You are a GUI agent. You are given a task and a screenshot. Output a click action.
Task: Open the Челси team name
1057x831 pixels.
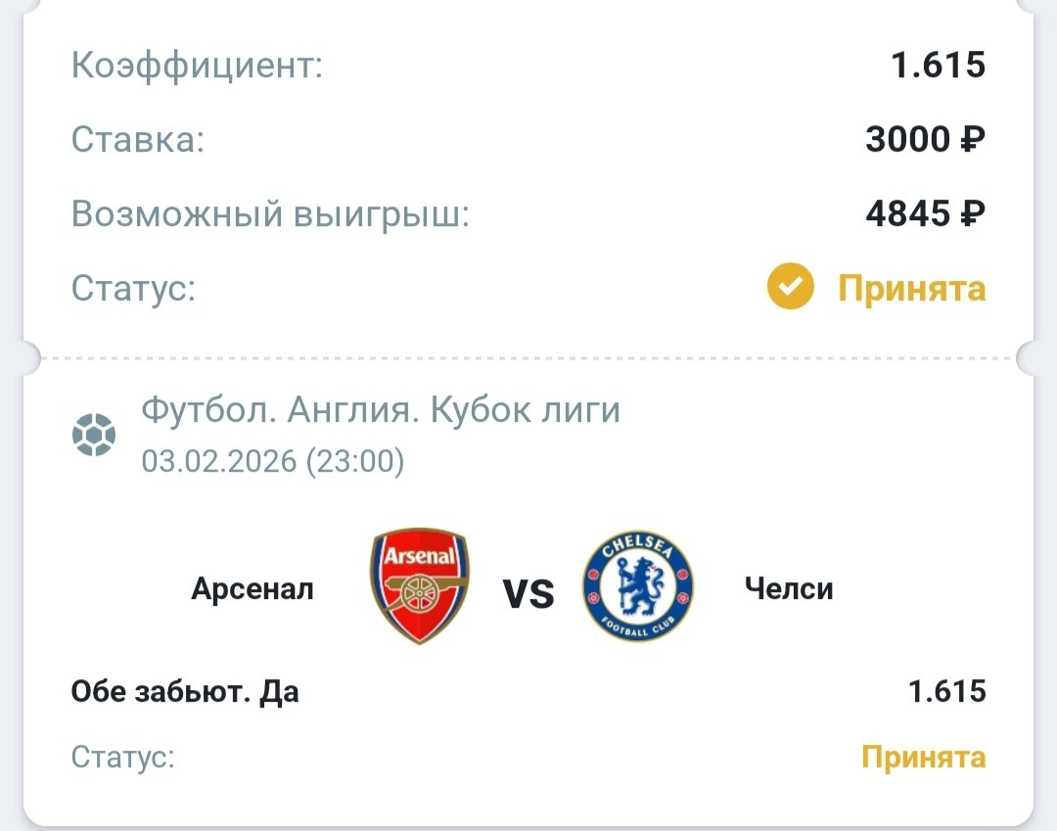pyautogui.click(x=789, y=589)
